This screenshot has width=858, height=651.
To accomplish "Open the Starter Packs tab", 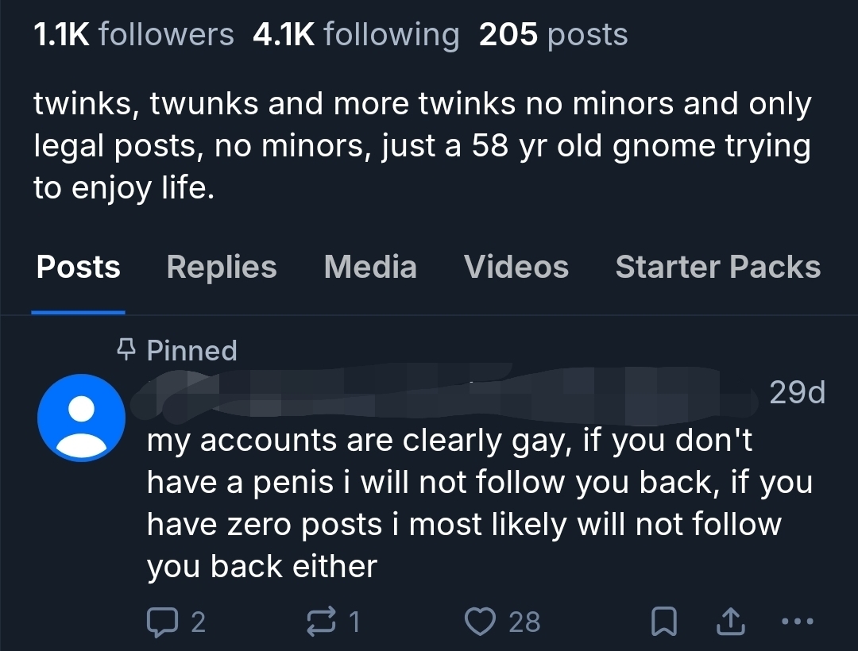I will pos(717,267).
